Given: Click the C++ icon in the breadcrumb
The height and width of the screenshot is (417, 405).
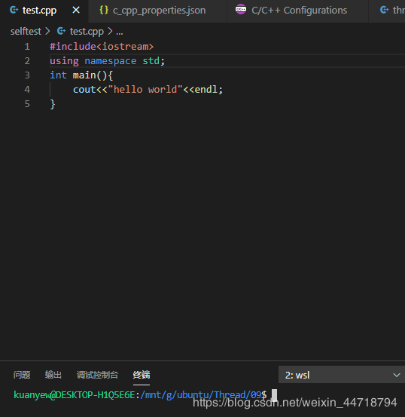Looking at the screenshot, I should tap(61, 31).
